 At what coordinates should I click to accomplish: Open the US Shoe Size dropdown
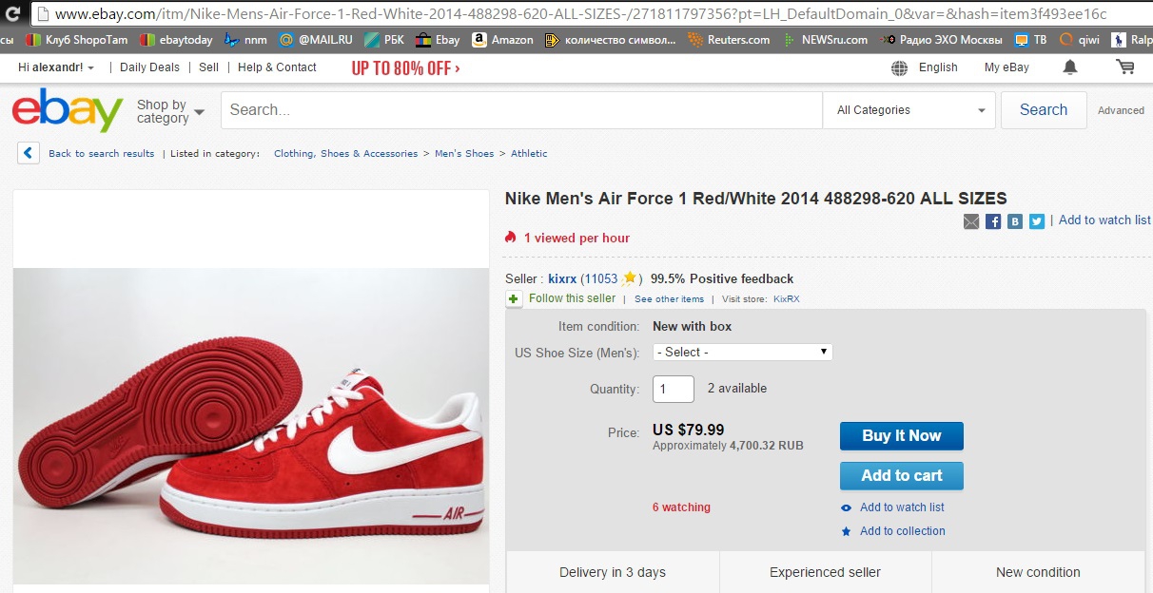pos(742,353)
